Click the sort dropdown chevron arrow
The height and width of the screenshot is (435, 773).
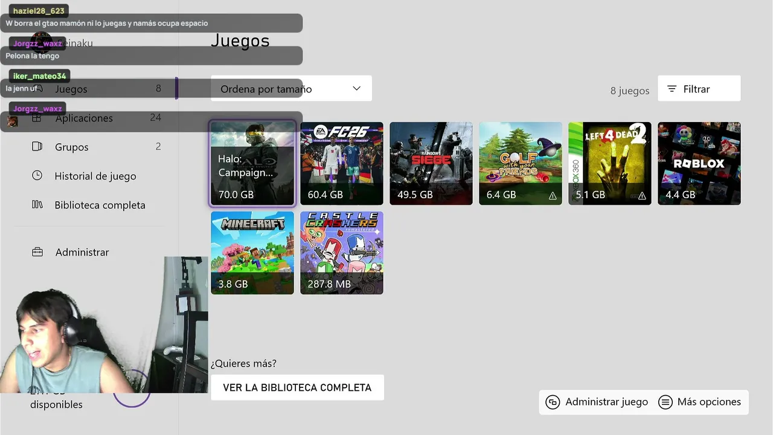356,88
